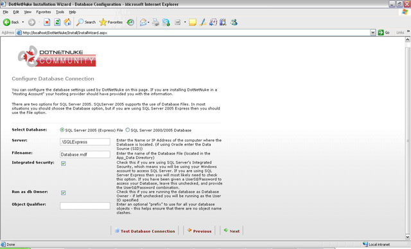
Task: Click Test Database Connection link
Action: tap(148, 231)
